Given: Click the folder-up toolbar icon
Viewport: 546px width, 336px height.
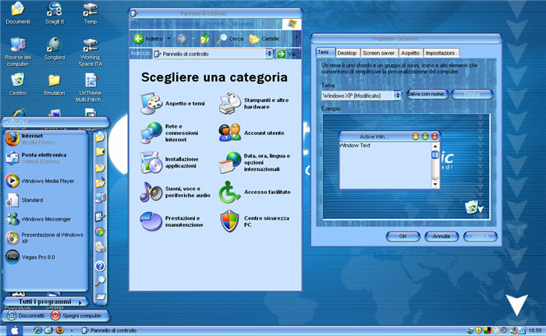Looking at the screenshot, I should 204,39.
